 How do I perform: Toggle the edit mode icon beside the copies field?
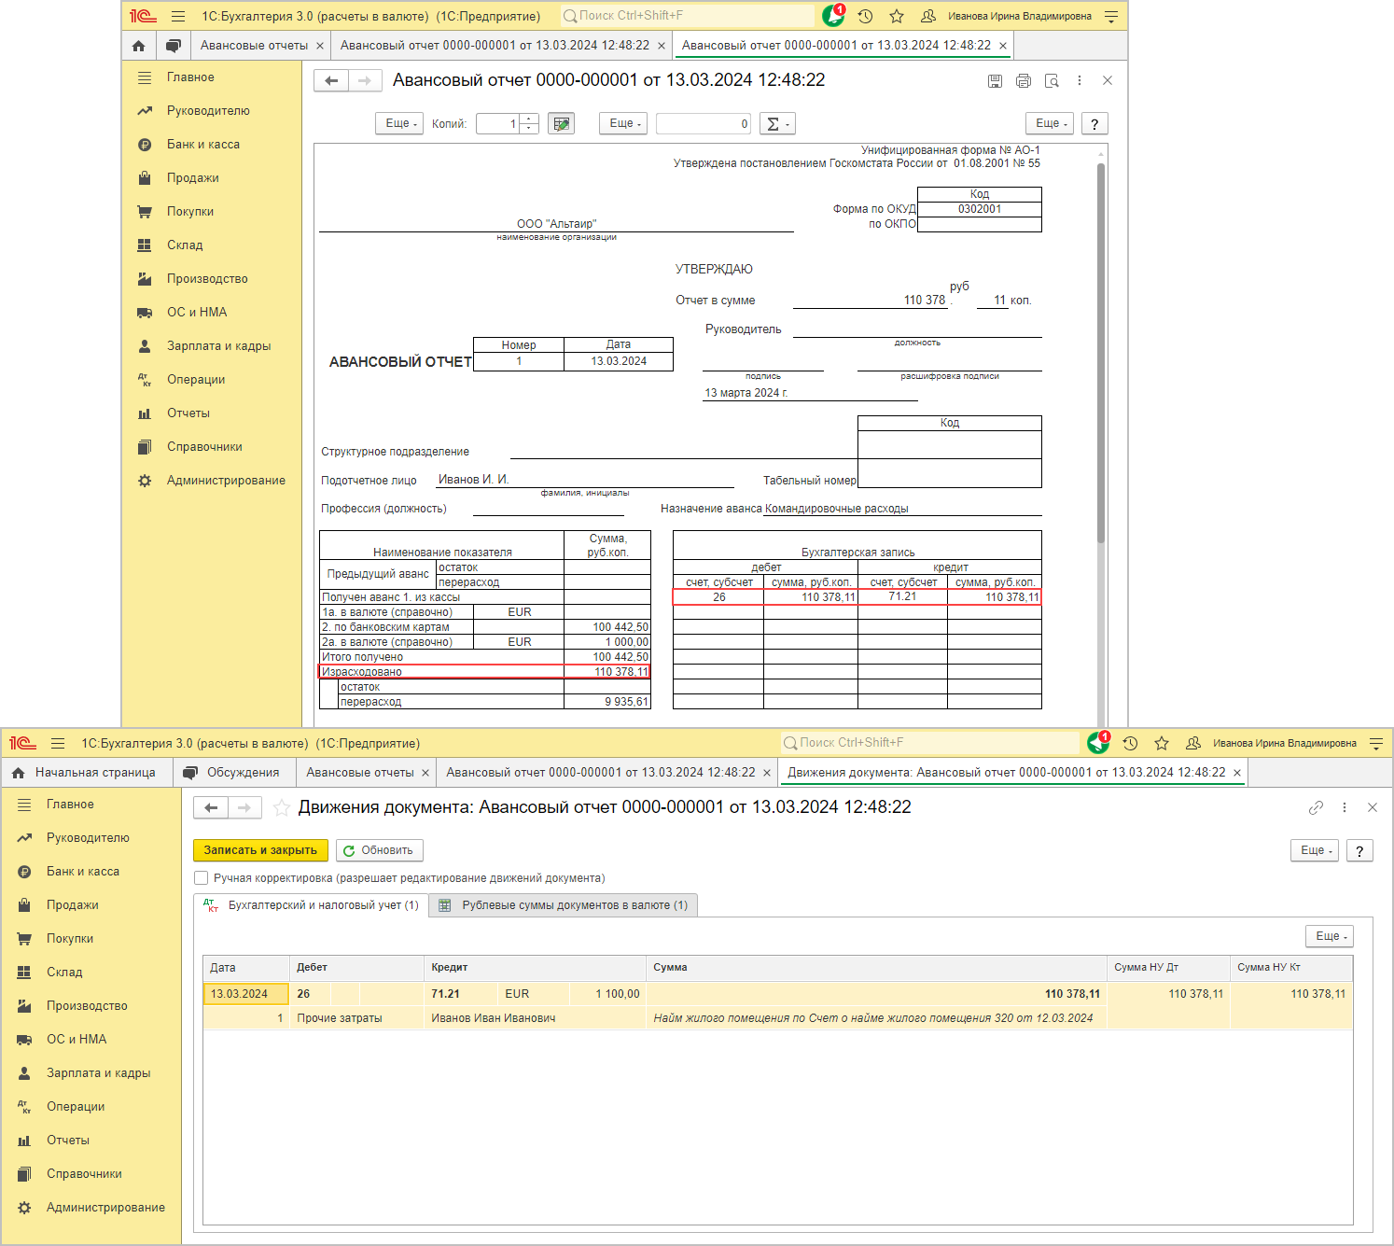561,123
